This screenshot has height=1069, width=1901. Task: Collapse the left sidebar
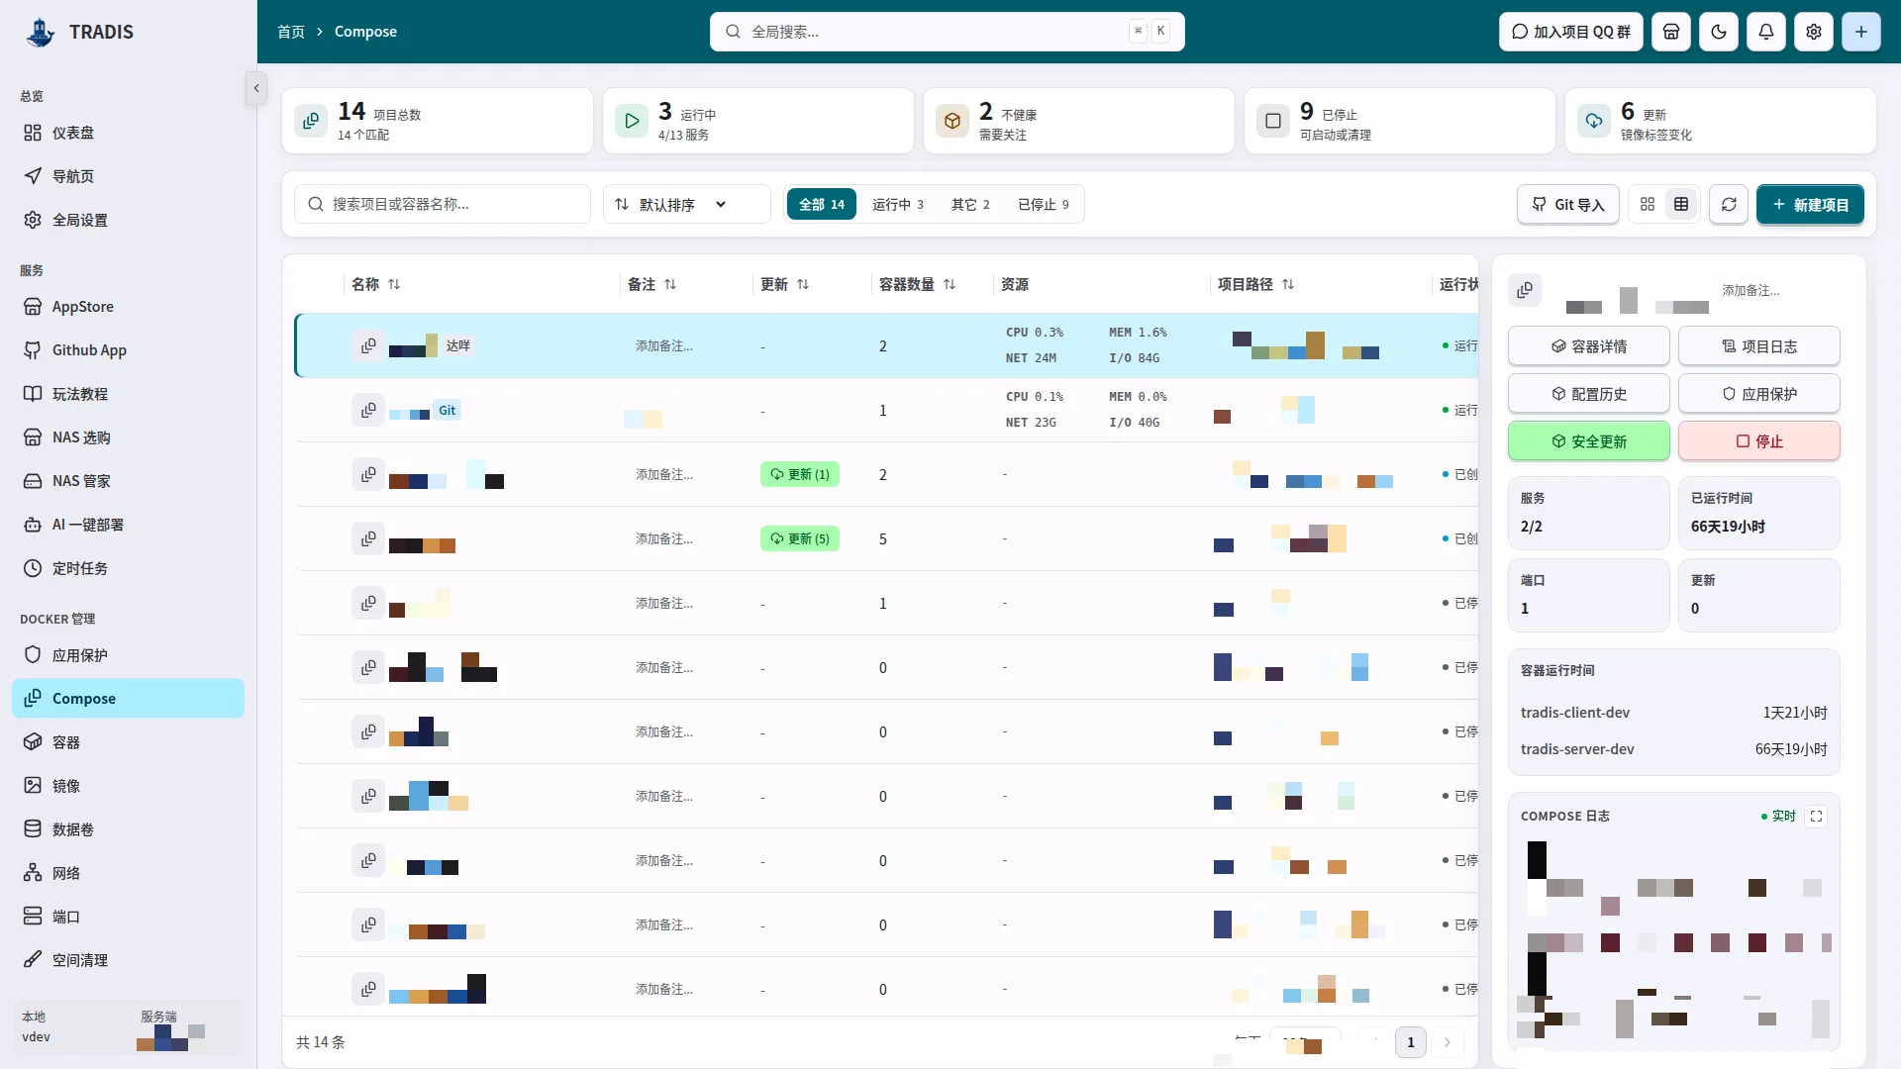pos(256,88)
